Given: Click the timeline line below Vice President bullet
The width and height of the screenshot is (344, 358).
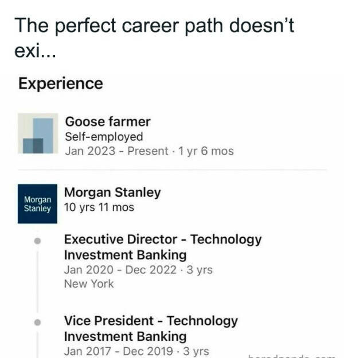Looking at the screenshot, I should tap(38, 345).
